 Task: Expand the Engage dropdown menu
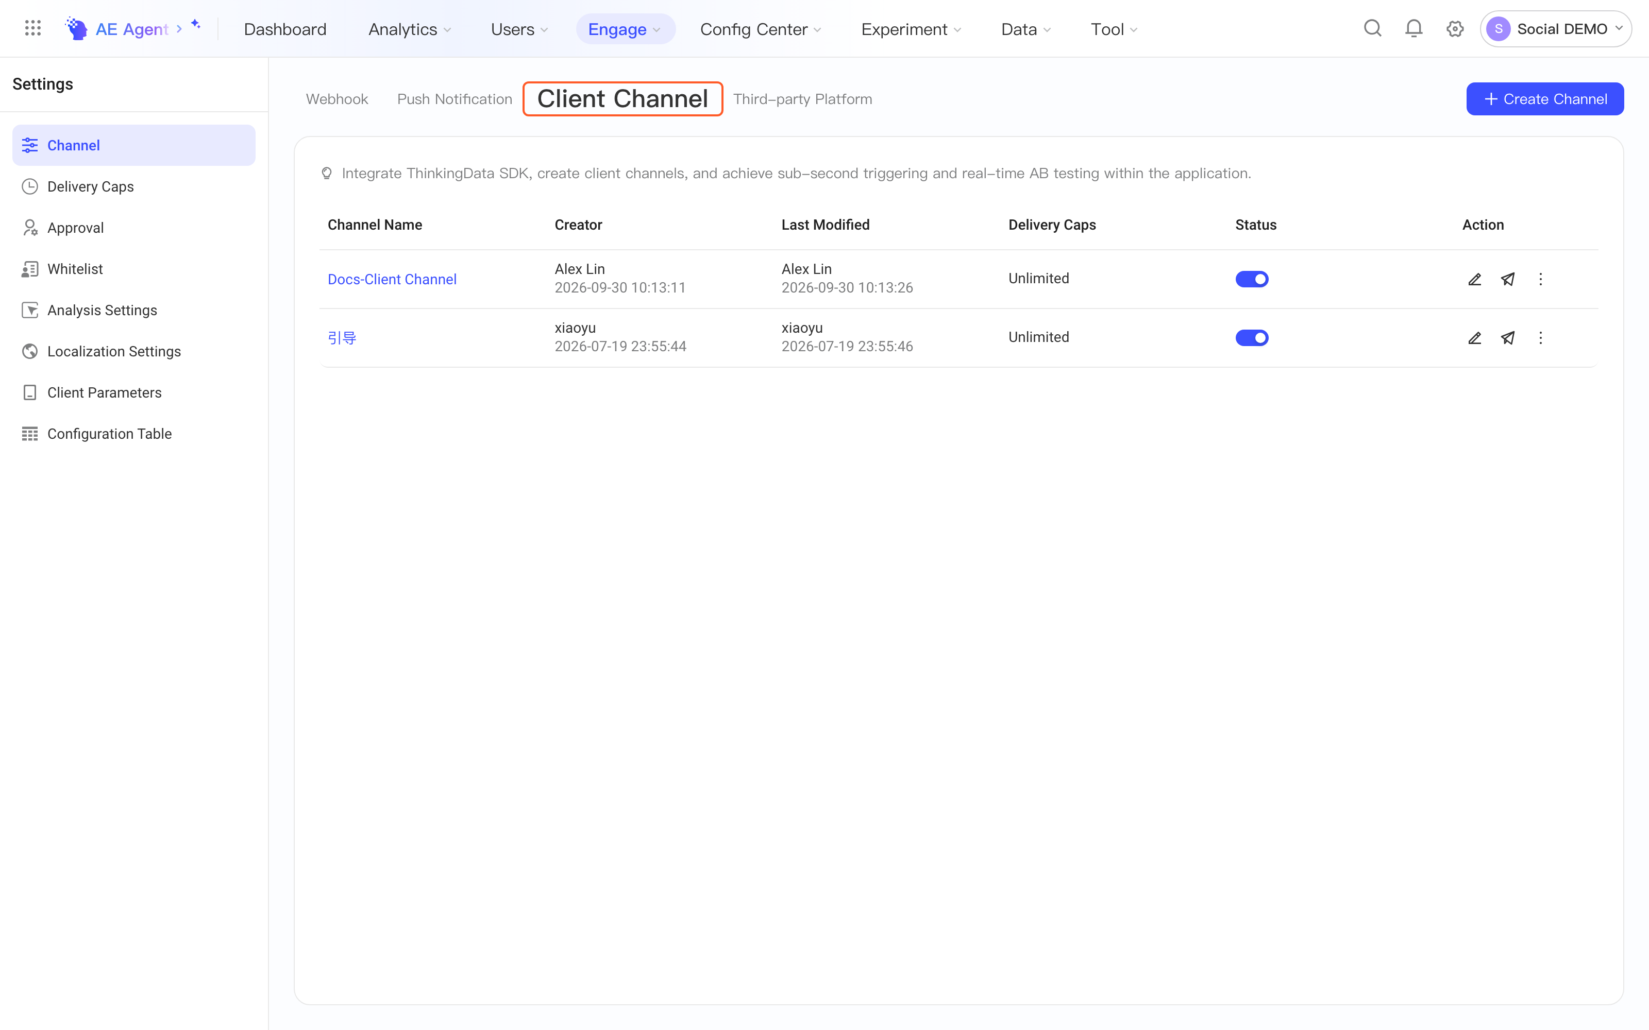625,29
